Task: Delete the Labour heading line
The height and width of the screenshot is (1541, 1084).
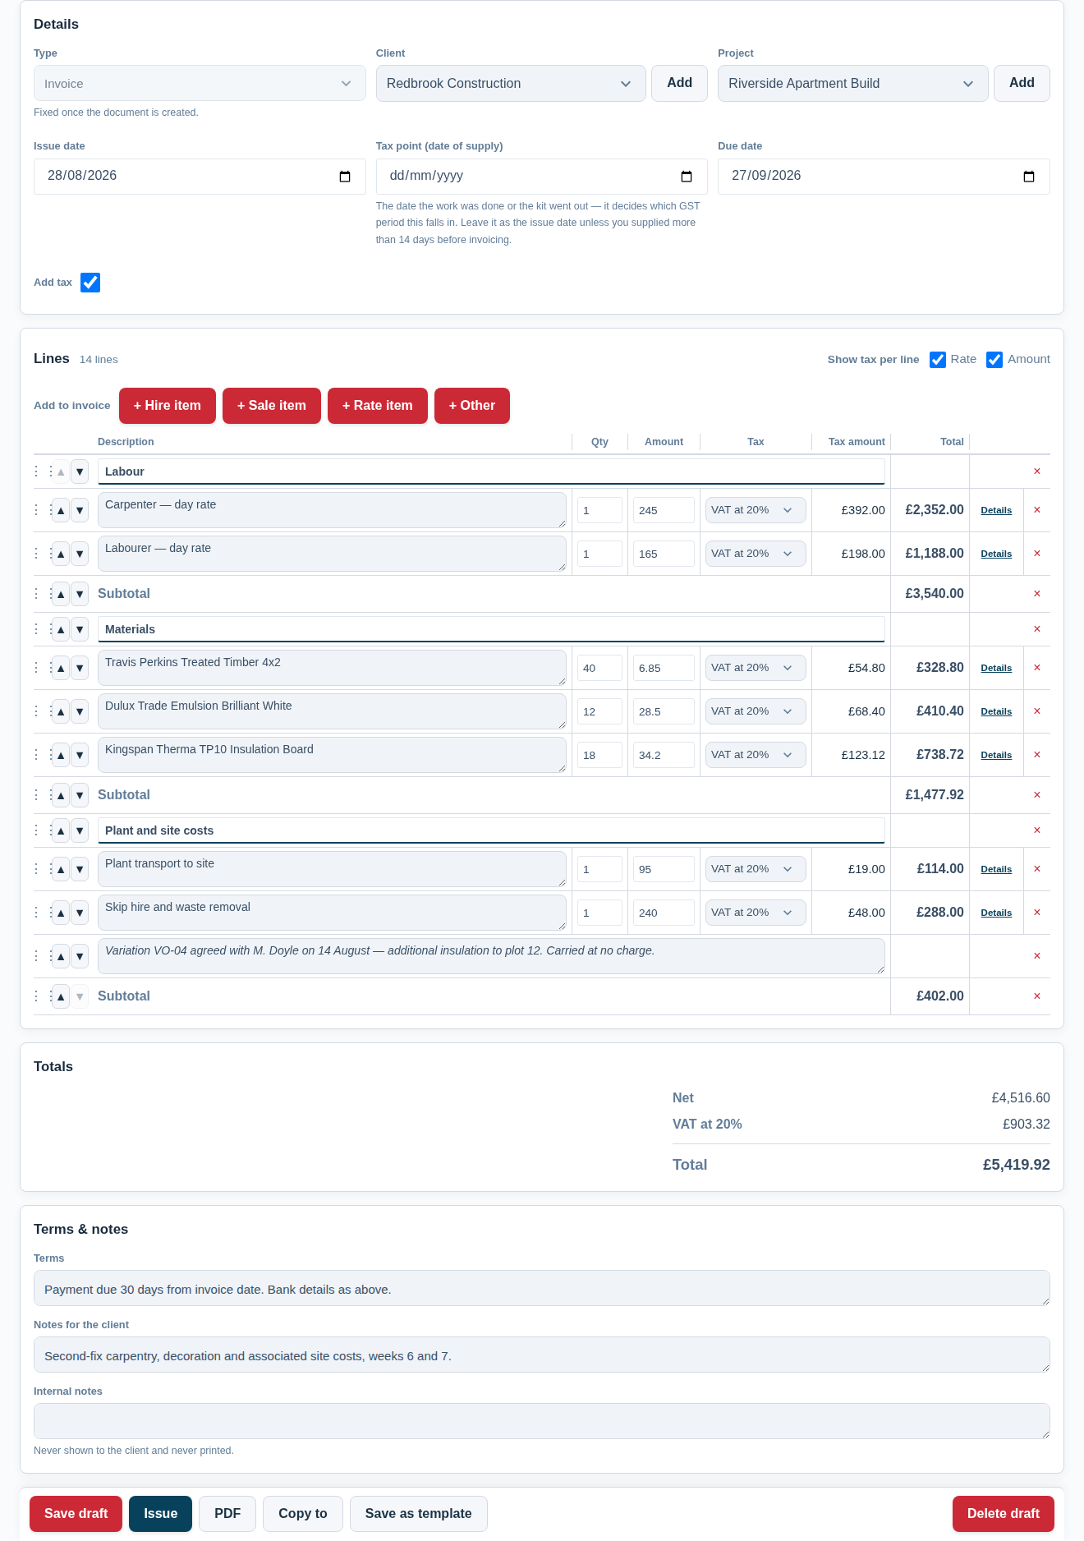Action: click(x=1036, y=471)
